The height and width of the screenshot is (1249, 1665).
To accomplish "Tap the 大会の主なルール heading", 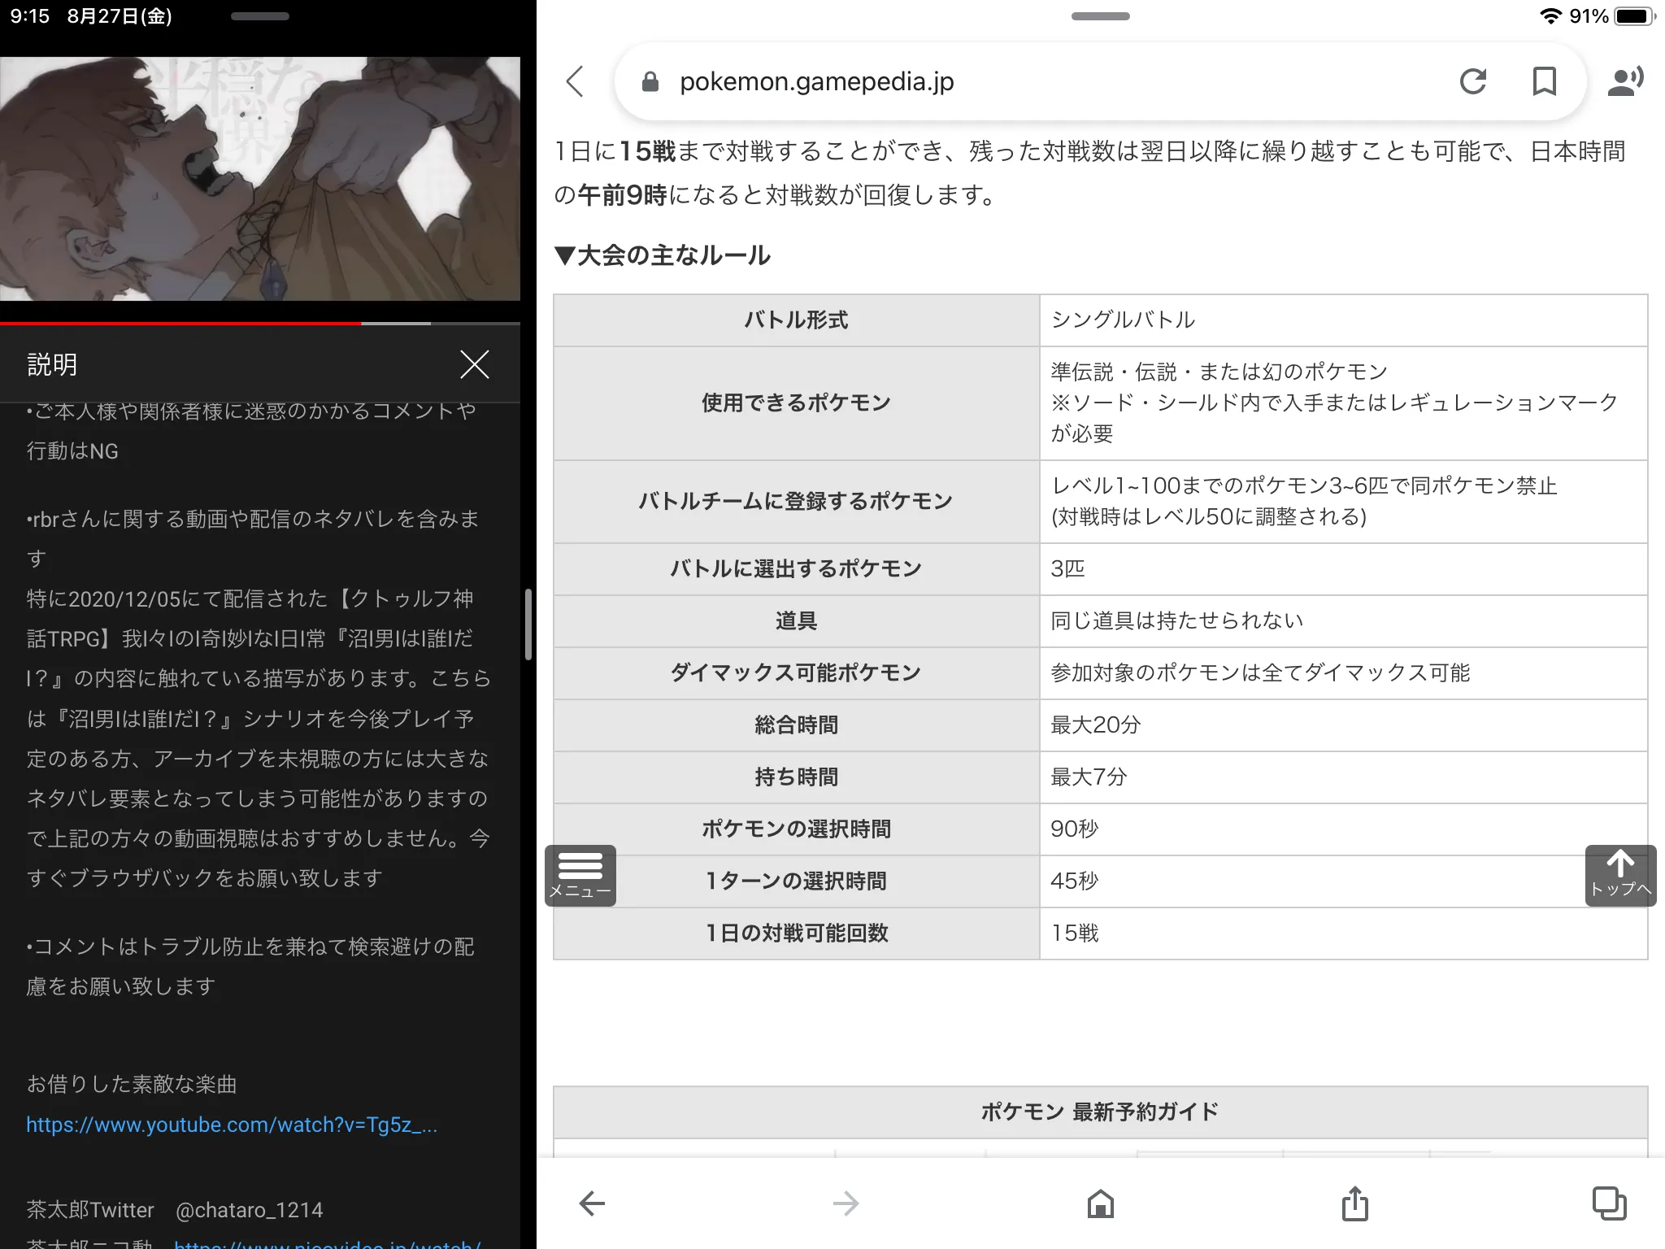I will point(663,255).
